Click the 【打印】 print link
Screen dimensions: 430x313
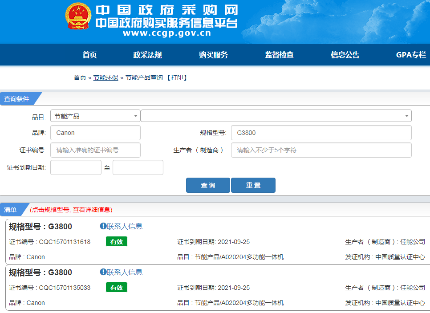pos(177,77)
